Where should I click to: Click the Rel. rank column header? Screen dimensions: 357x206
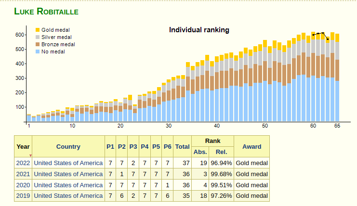click(x=221, y=152)
